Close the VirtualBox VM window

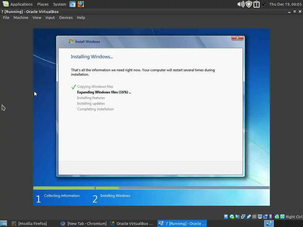tap(300, 12)
